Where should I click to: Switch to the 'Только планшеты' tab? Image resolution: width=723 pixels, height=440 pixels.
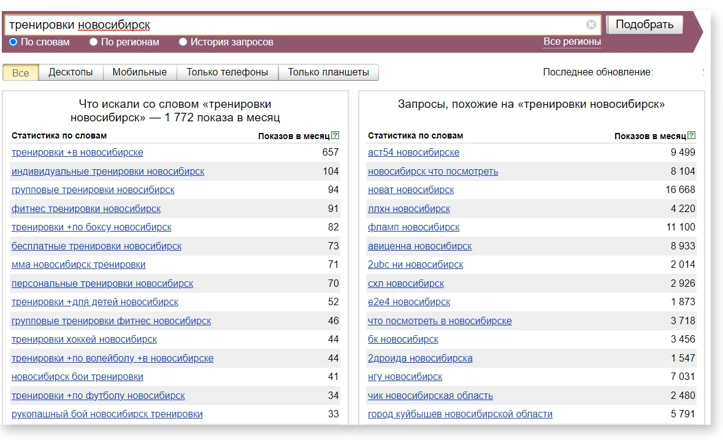[328, 72]
